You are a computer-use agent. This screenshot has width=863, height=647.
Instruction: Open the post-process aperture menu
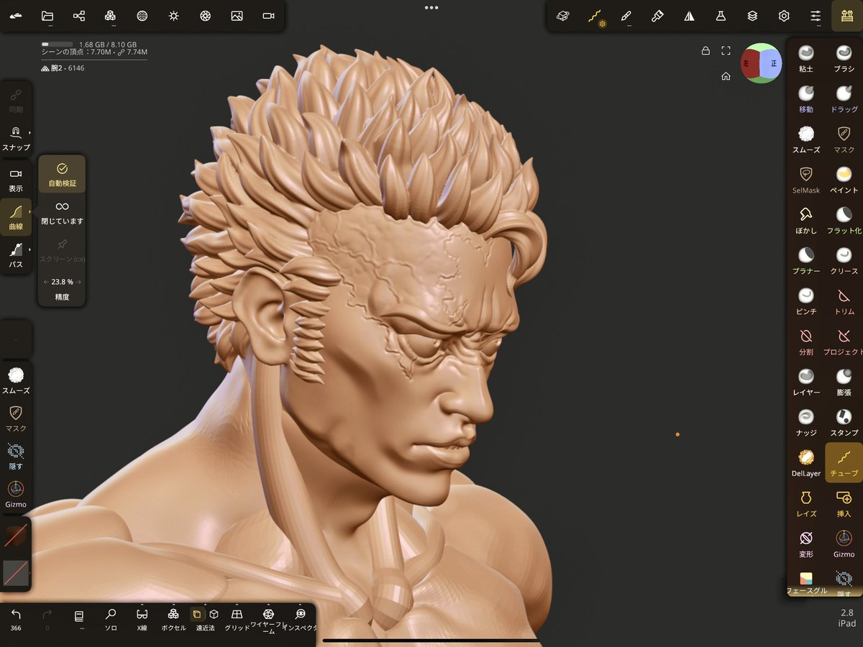(205, 16)
